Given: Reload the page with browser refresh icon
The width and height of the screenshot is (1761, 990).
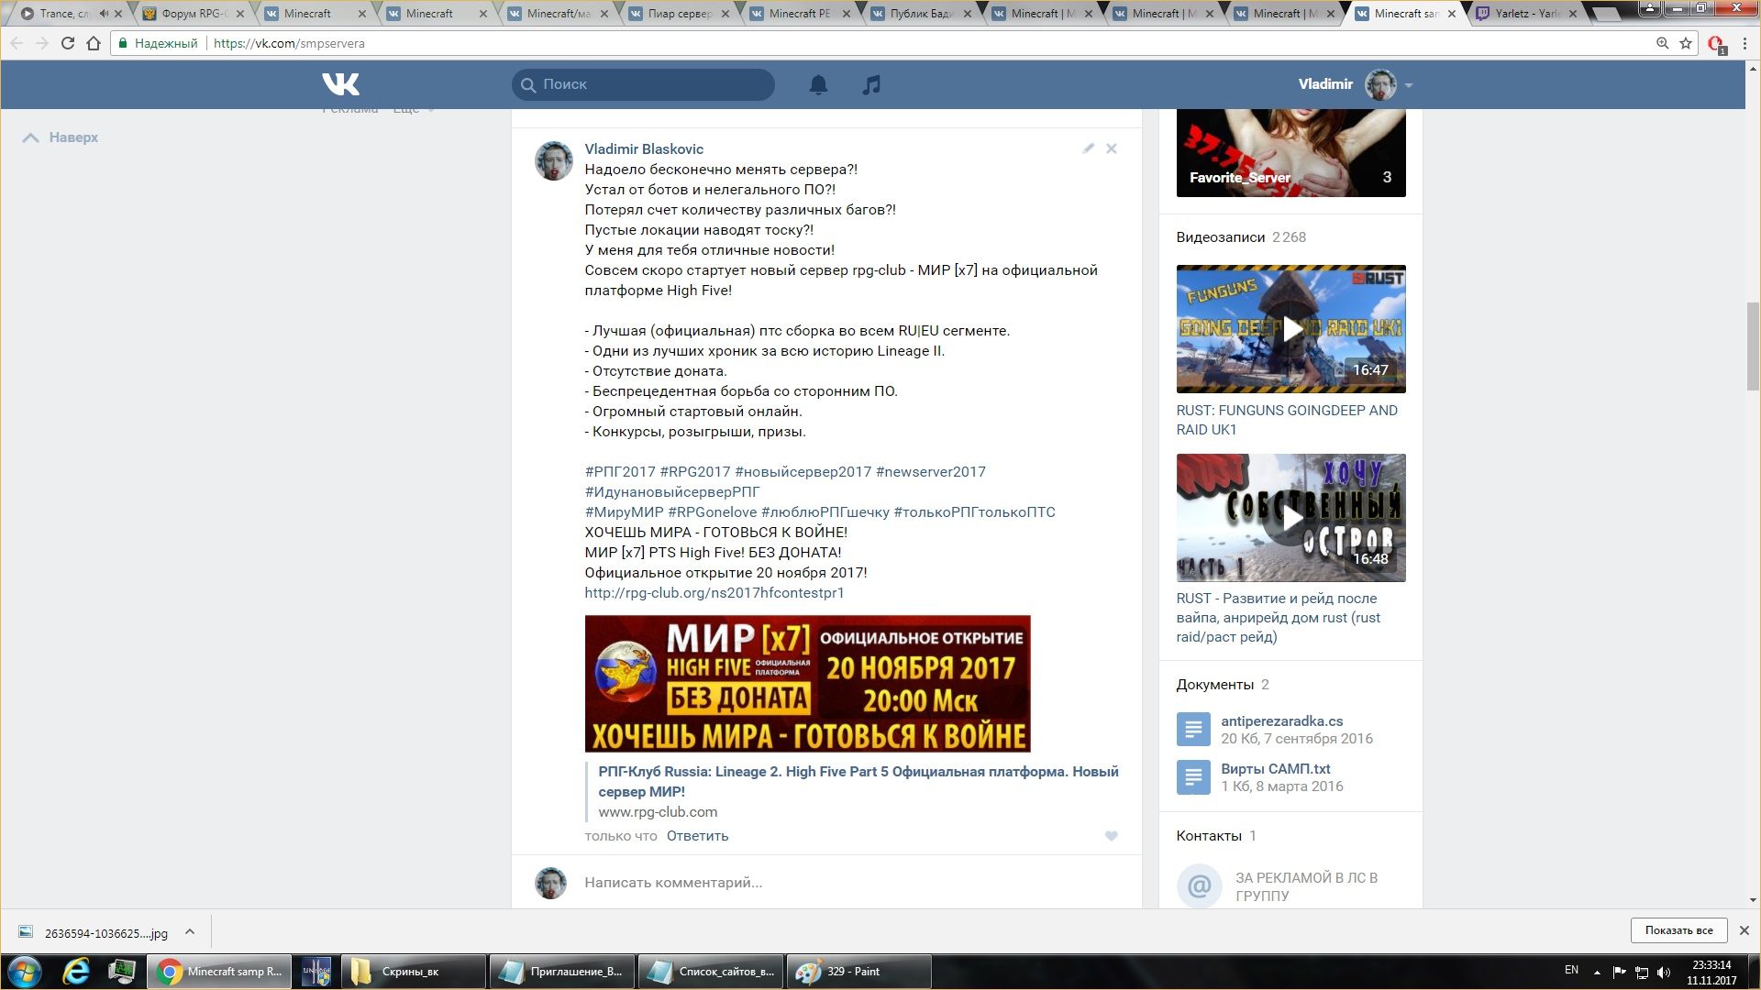Looking at the screenshot, I should coord(67,43).
